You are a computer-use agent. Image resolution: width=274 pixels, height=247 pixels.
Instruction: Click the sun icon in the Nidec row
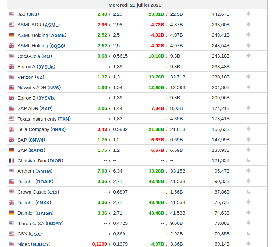click(248, 244)
